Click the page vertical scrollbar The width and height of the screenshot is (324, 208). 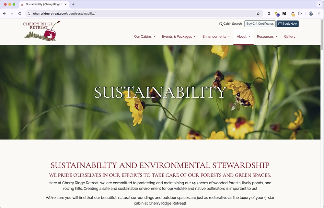322,35
